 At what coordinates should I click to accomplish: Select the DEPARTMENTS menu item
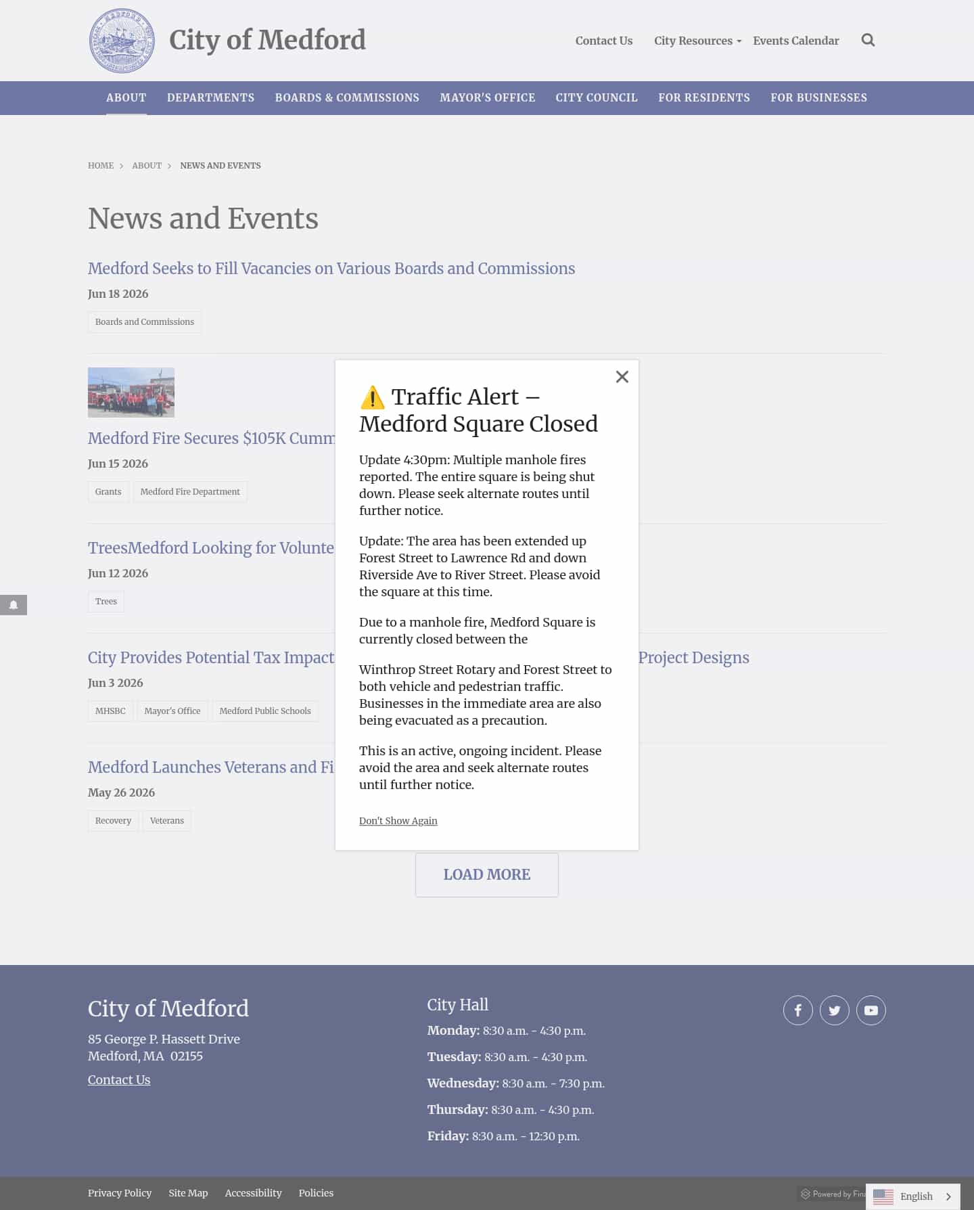click(211, 97)
